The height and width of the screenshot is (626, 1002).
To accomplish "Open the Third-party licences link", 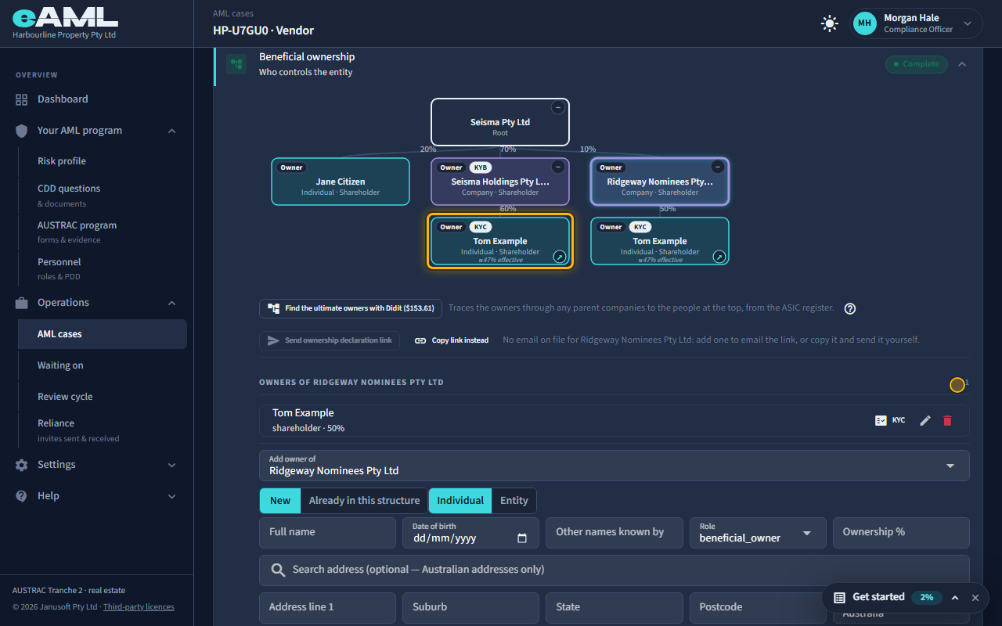I will point(139,607).
